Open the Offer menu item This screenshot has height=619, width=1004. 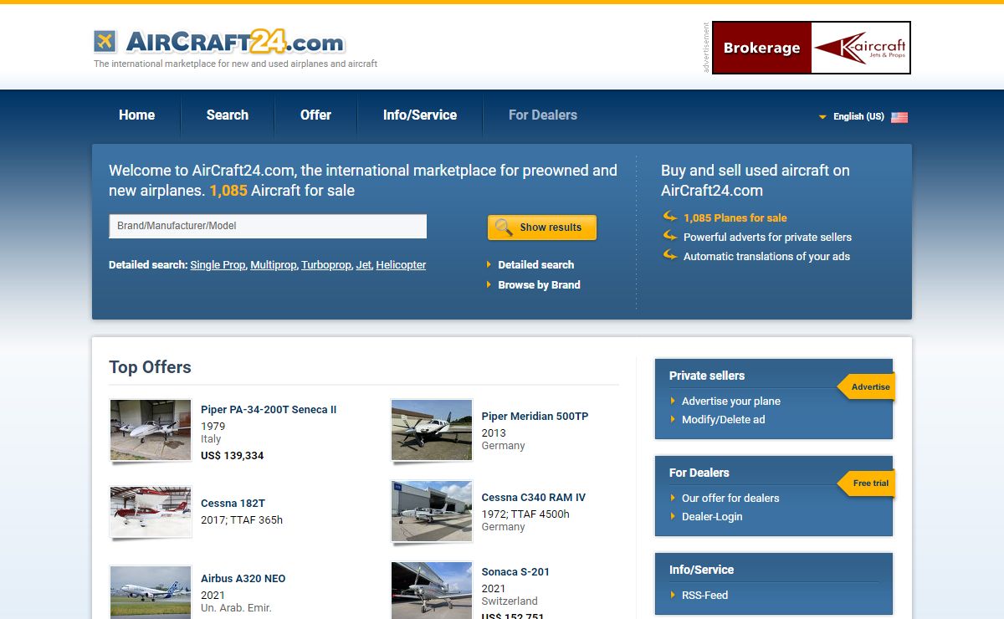316,115
